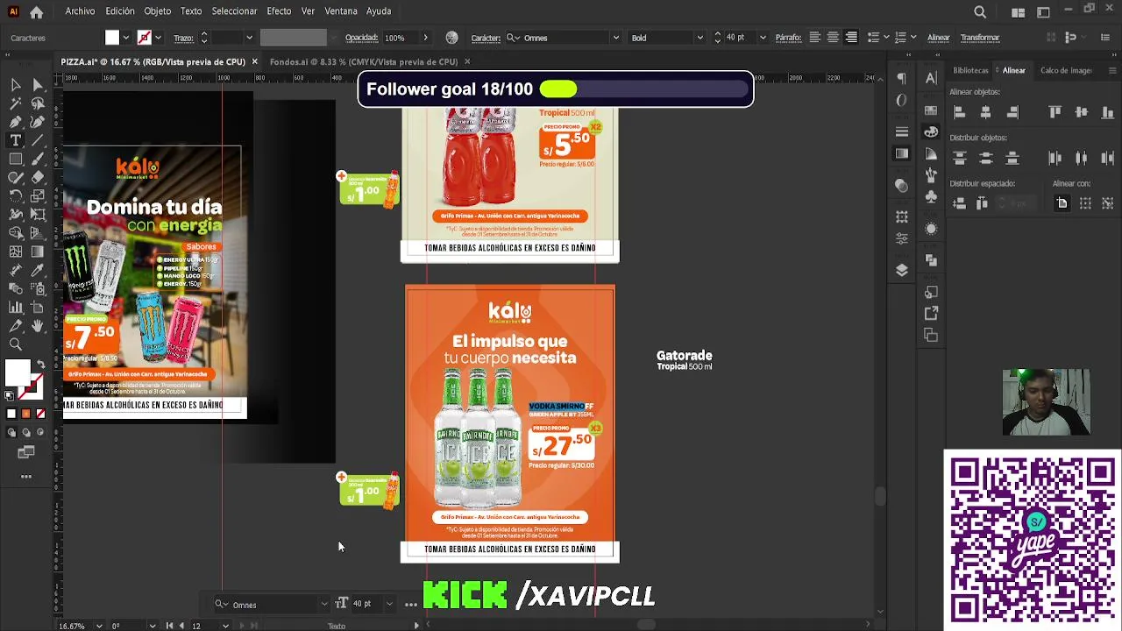This screenshot has width=1122, height=631.
Task: Select the Paintbrush tool
Action: 38,160
